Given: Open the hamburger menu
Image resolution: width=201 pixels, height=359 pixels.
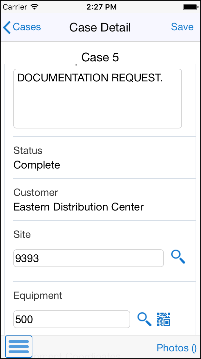Looking at the screenshot, I should pyautogui.click(x=19, y=347).
